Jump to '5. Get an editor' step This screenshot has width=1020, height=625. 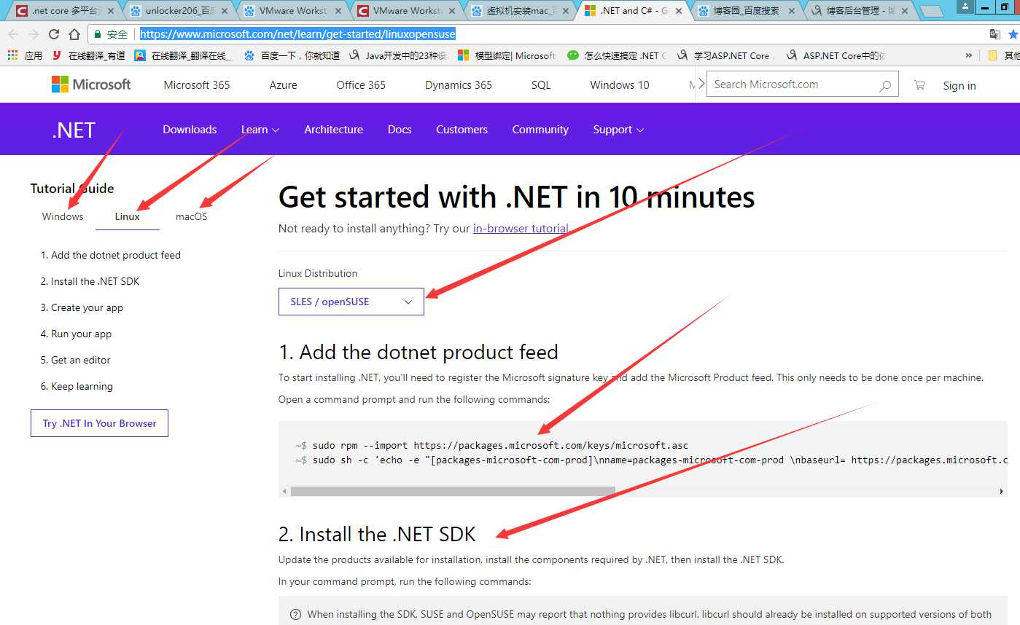pos(75,360)
